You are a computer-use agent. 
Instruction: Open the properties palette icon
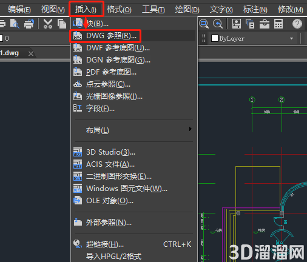coord(237,24)
